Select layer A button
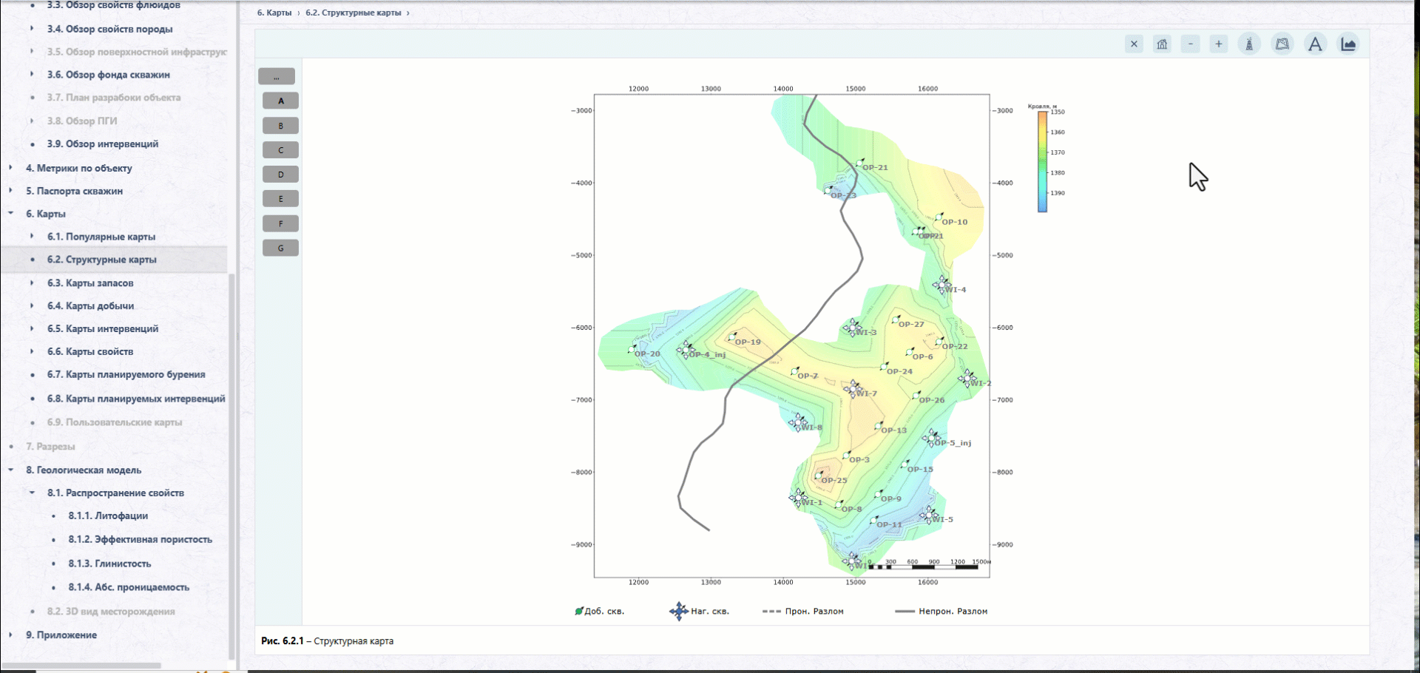 [280, 101]
